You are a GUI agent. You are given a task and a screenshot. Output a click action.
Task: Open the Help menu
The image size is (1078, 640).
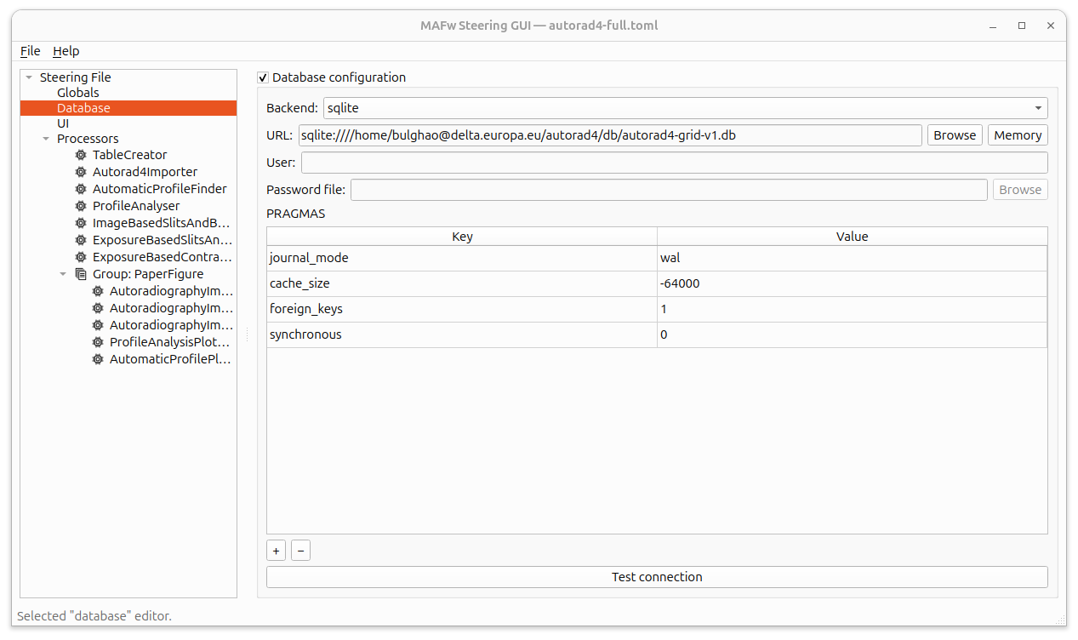66,51
